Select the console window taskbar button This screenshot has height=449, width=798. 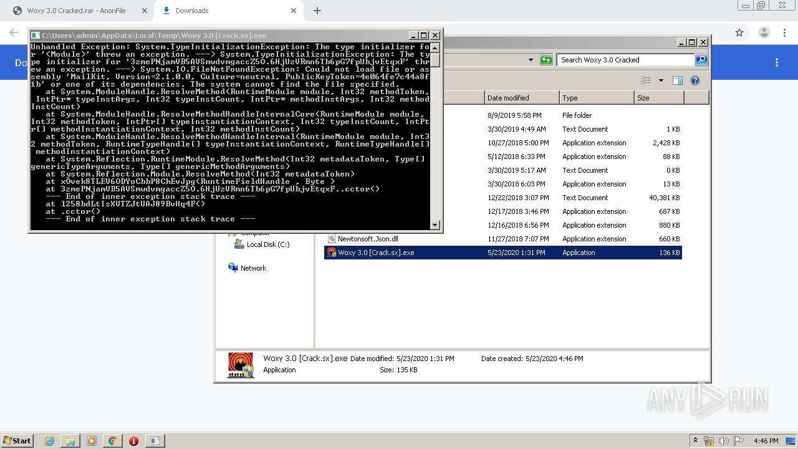155,440
